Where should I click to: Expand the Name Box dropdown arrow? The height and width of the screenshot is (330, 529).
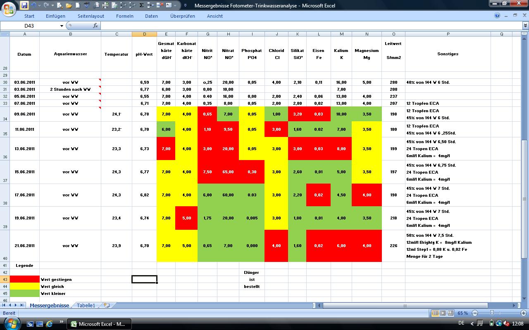pyautogui.click(x=62, y=26)
